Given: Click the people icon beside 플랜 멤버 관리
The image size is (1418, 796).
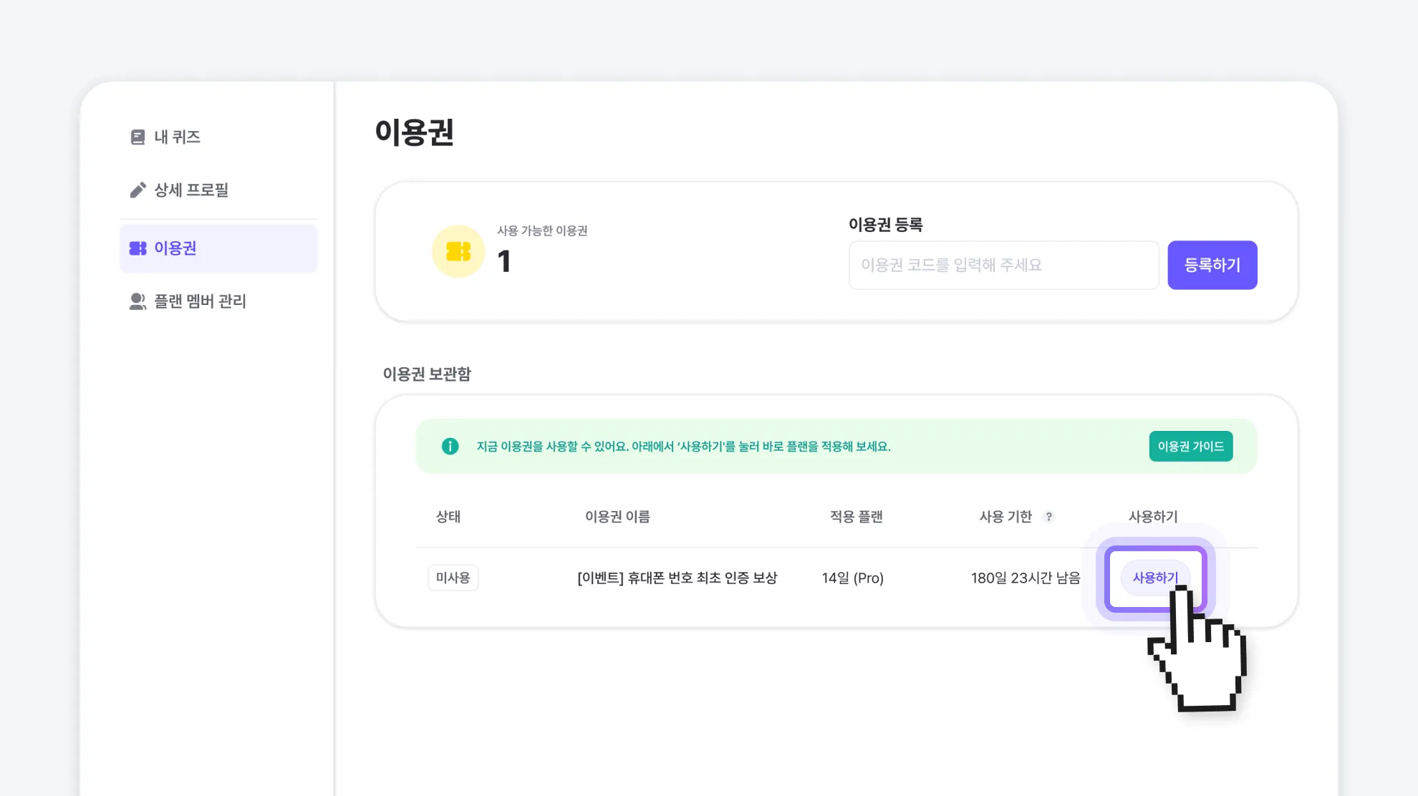Looking at the screenshot, I should point(138,301).
